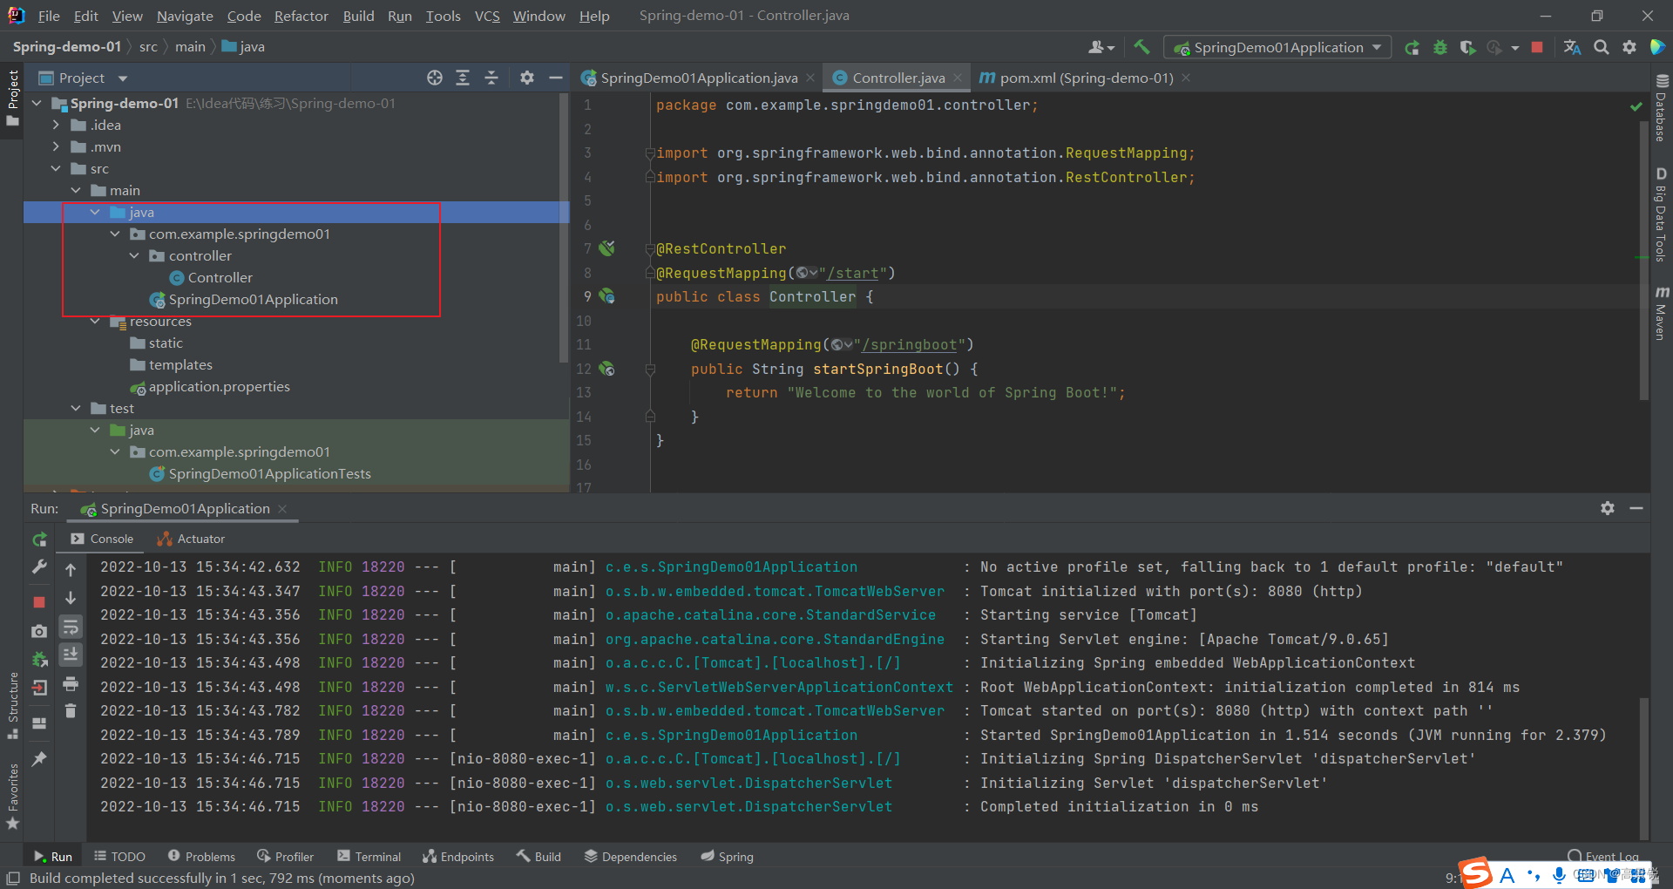Print console output icon
This screenshot has width=1673, height=889.
coord(71,684)
